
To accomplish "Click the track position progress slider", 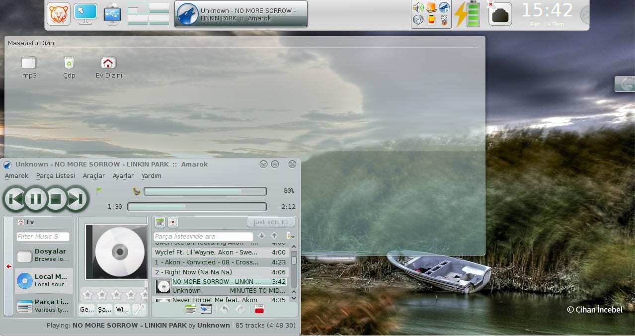I will pyautogui.click(x=197, y=207).
